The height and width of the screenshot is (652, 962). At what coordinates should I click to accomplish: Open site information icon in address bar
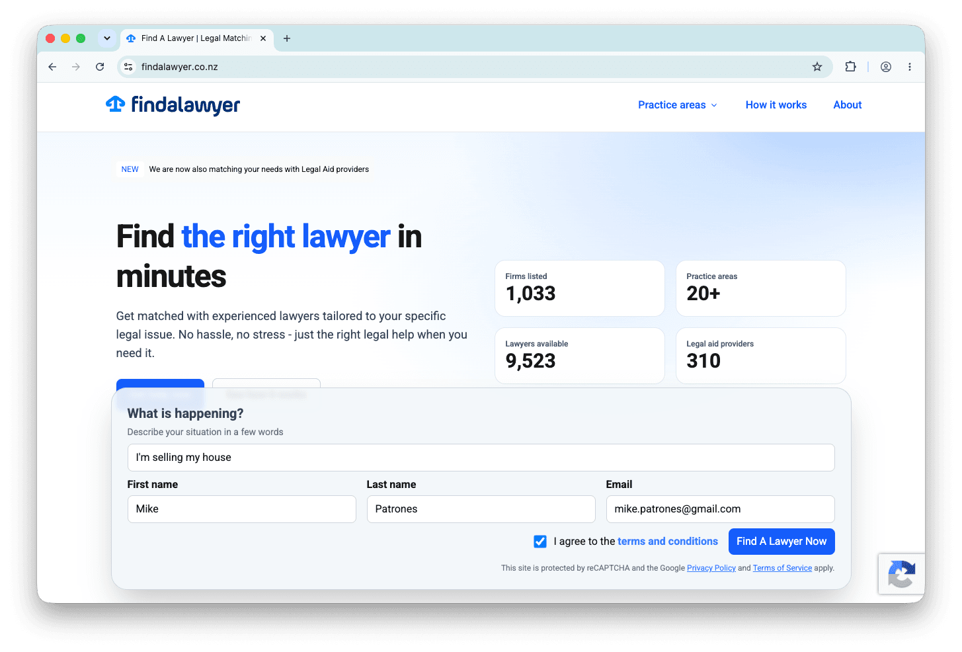tap(129, 67)
